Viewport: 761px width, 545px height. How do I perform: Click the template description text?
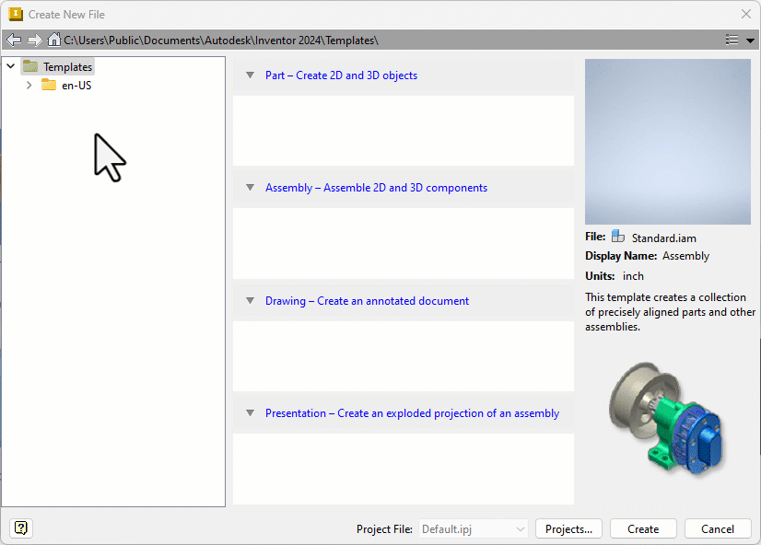click(670, 312)
